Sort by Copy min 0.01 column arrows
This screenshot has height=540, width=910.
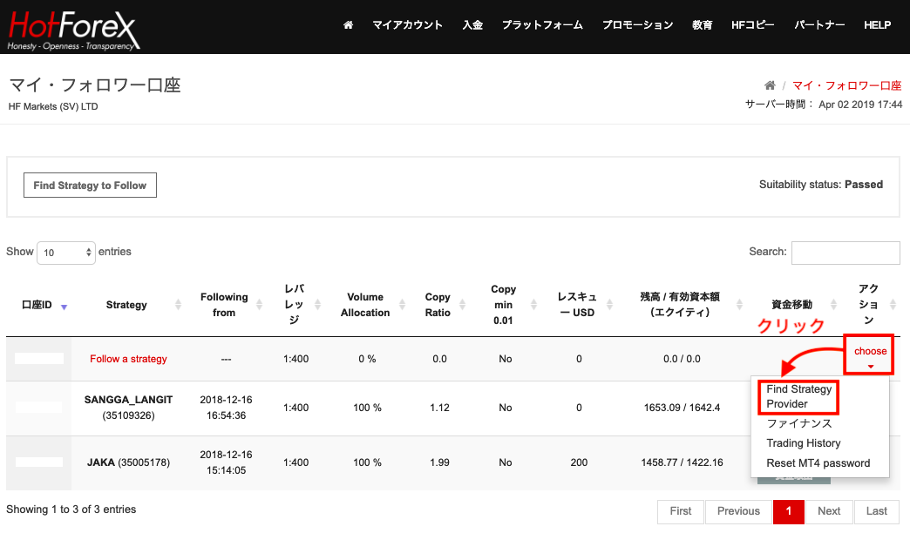[x=533, y=305]
